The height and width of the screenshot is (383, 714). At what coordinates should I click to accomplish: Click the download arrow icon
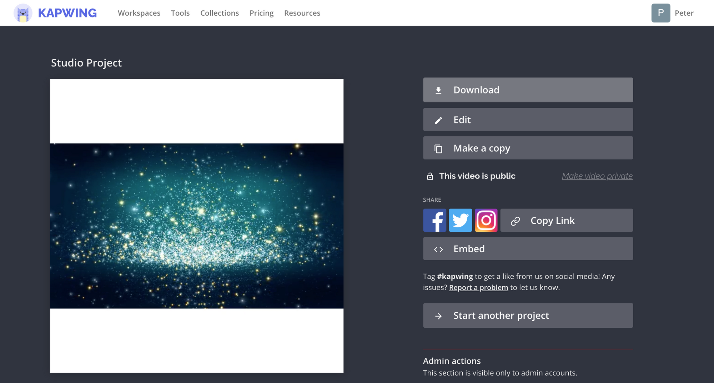438,90
